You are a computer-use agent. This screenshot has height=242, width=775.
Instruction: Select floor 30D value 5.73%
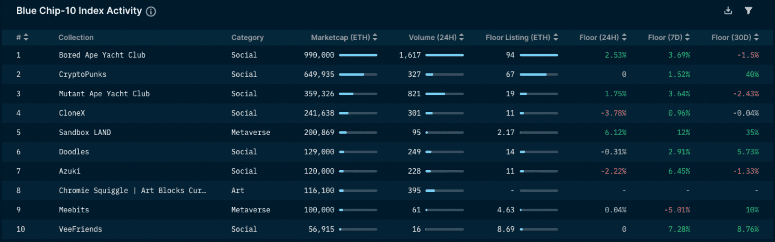pos(748,152)
